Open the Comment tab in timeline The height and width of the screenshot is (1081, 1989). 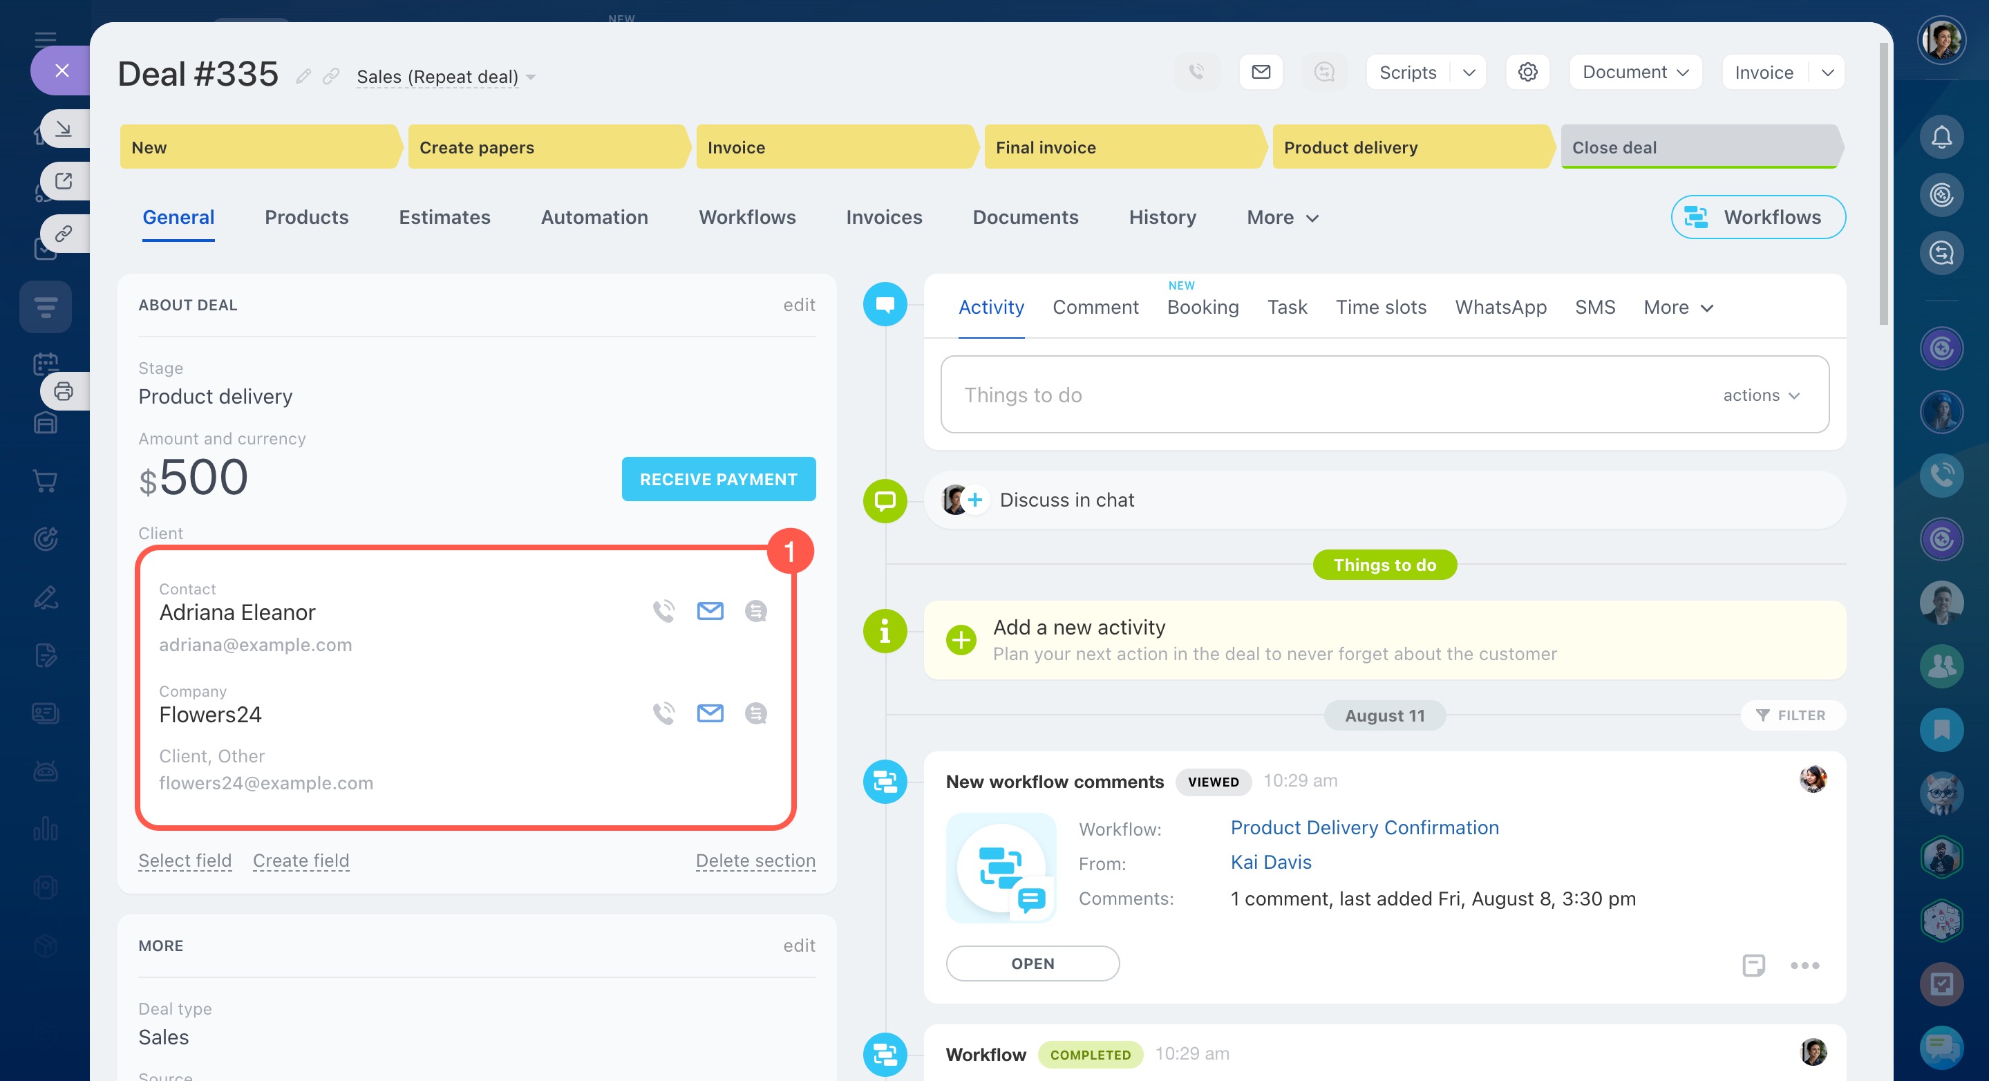coord(1095,308)
